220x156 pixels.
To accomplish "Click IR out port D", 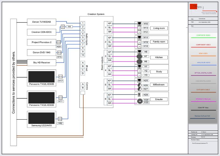I will [83, 73].
